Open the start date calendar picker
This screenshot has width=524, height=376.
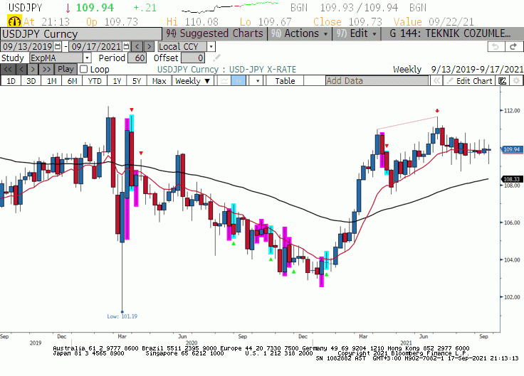click(x=65, y=46)
